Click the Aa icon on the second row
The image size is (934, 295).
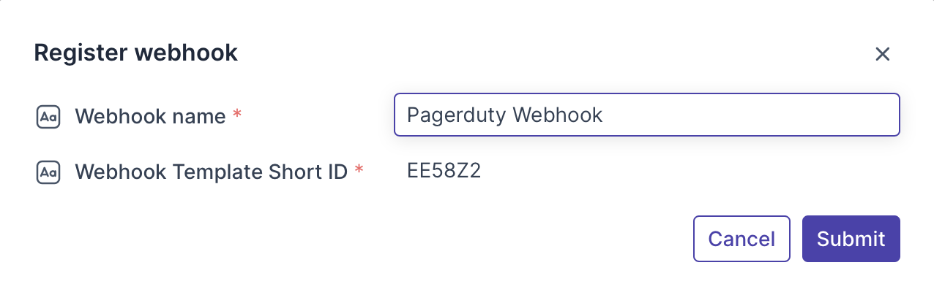(x=48, y=172)
